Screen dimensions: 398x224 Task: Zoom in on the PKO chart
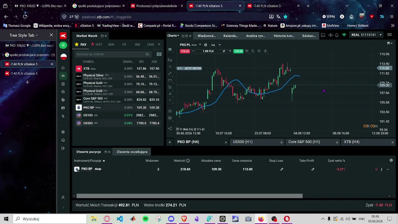point(259,51)
